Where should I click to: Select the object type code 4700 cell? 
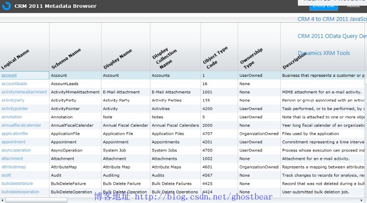219,150
